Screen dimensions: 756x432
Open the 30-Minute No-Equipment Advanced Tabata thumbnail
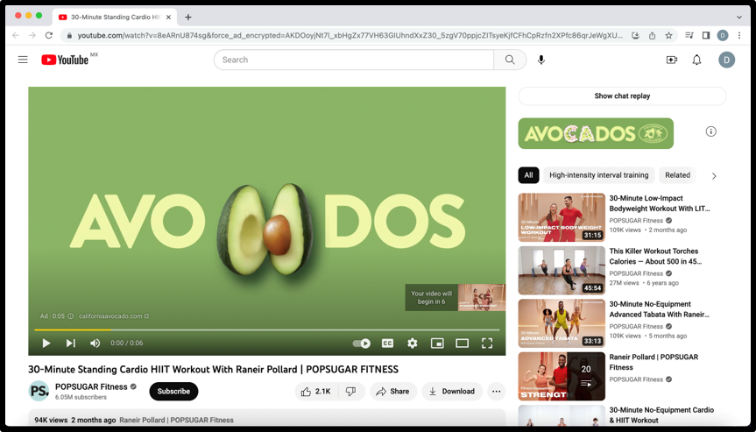click(x=562, y=323)
